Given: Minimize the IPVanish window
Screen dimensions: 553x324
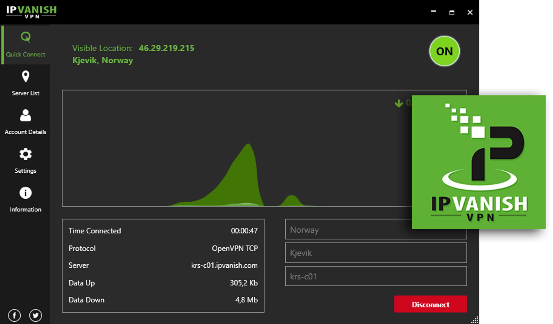Looking at the screenshot, I should 434,12.
